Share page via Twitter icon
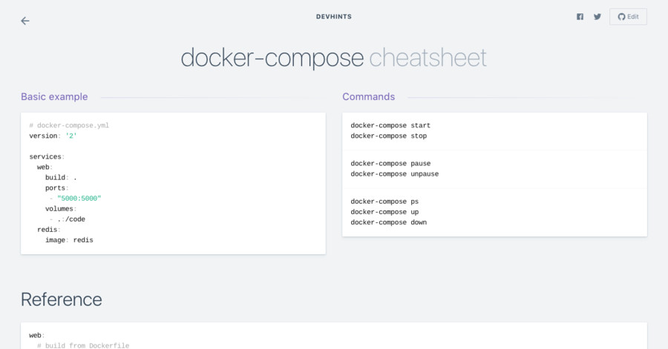 click(x=597, y=16)
